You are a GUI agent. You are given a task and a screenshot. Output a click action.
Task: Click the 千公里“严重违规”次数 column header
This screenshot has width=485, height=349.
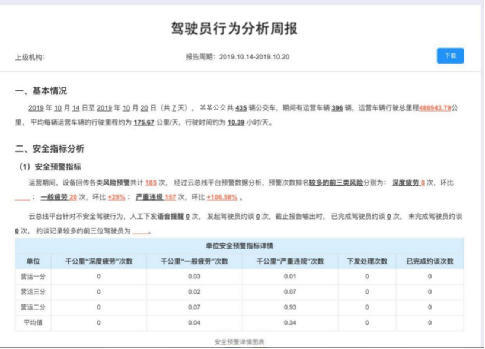tap(290, 261)
